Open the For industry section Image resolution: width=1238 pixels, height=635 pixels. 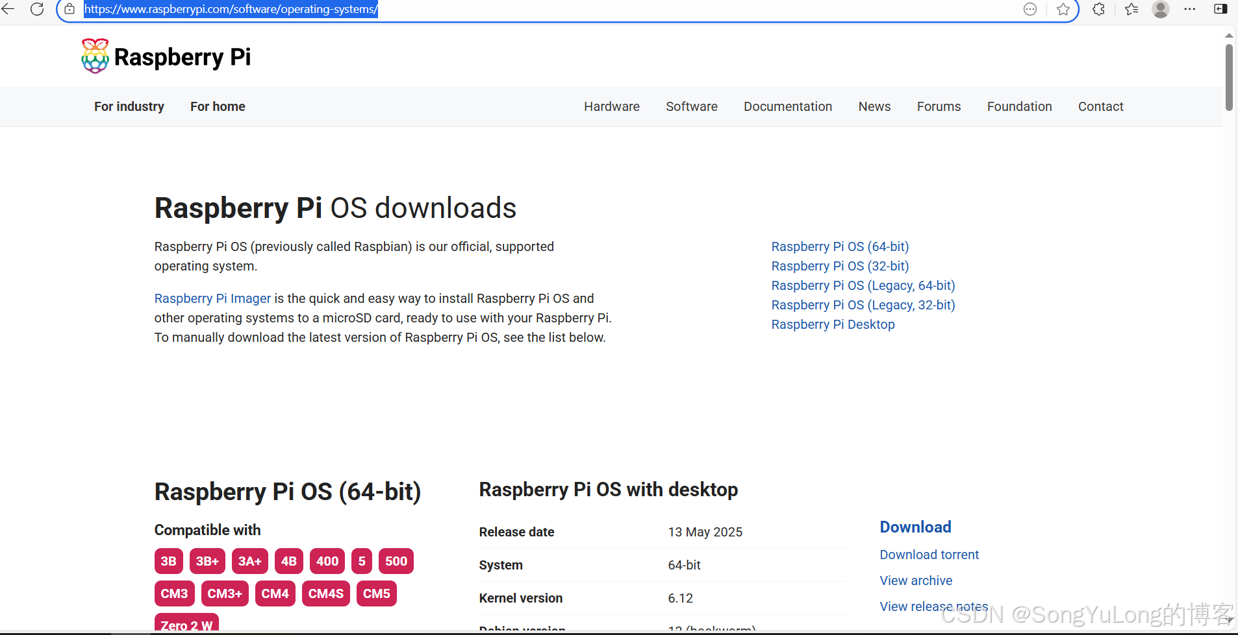pos(129,106)
